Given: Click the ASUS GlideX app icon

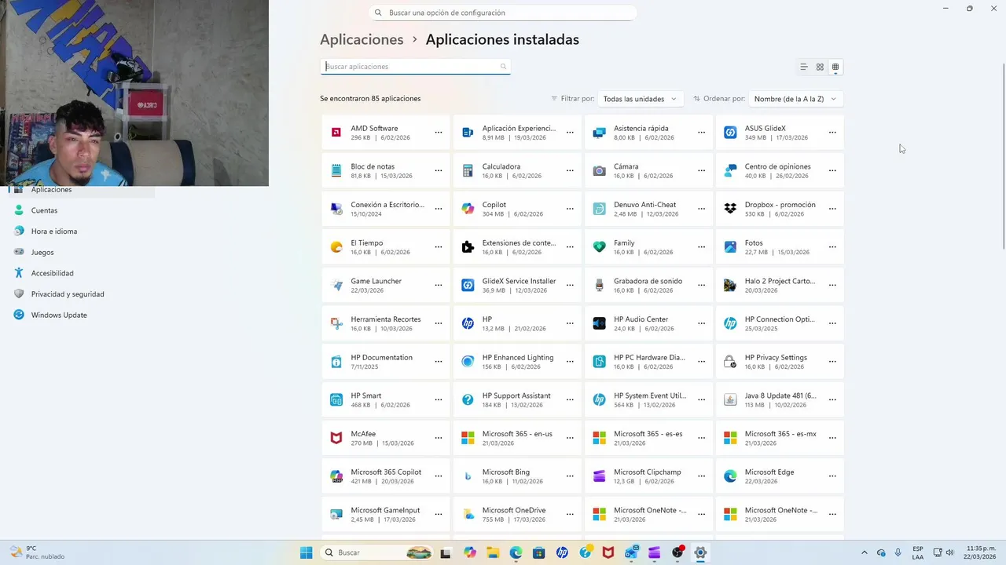Looking at the screenshot, I should click(x=730, y=133).
